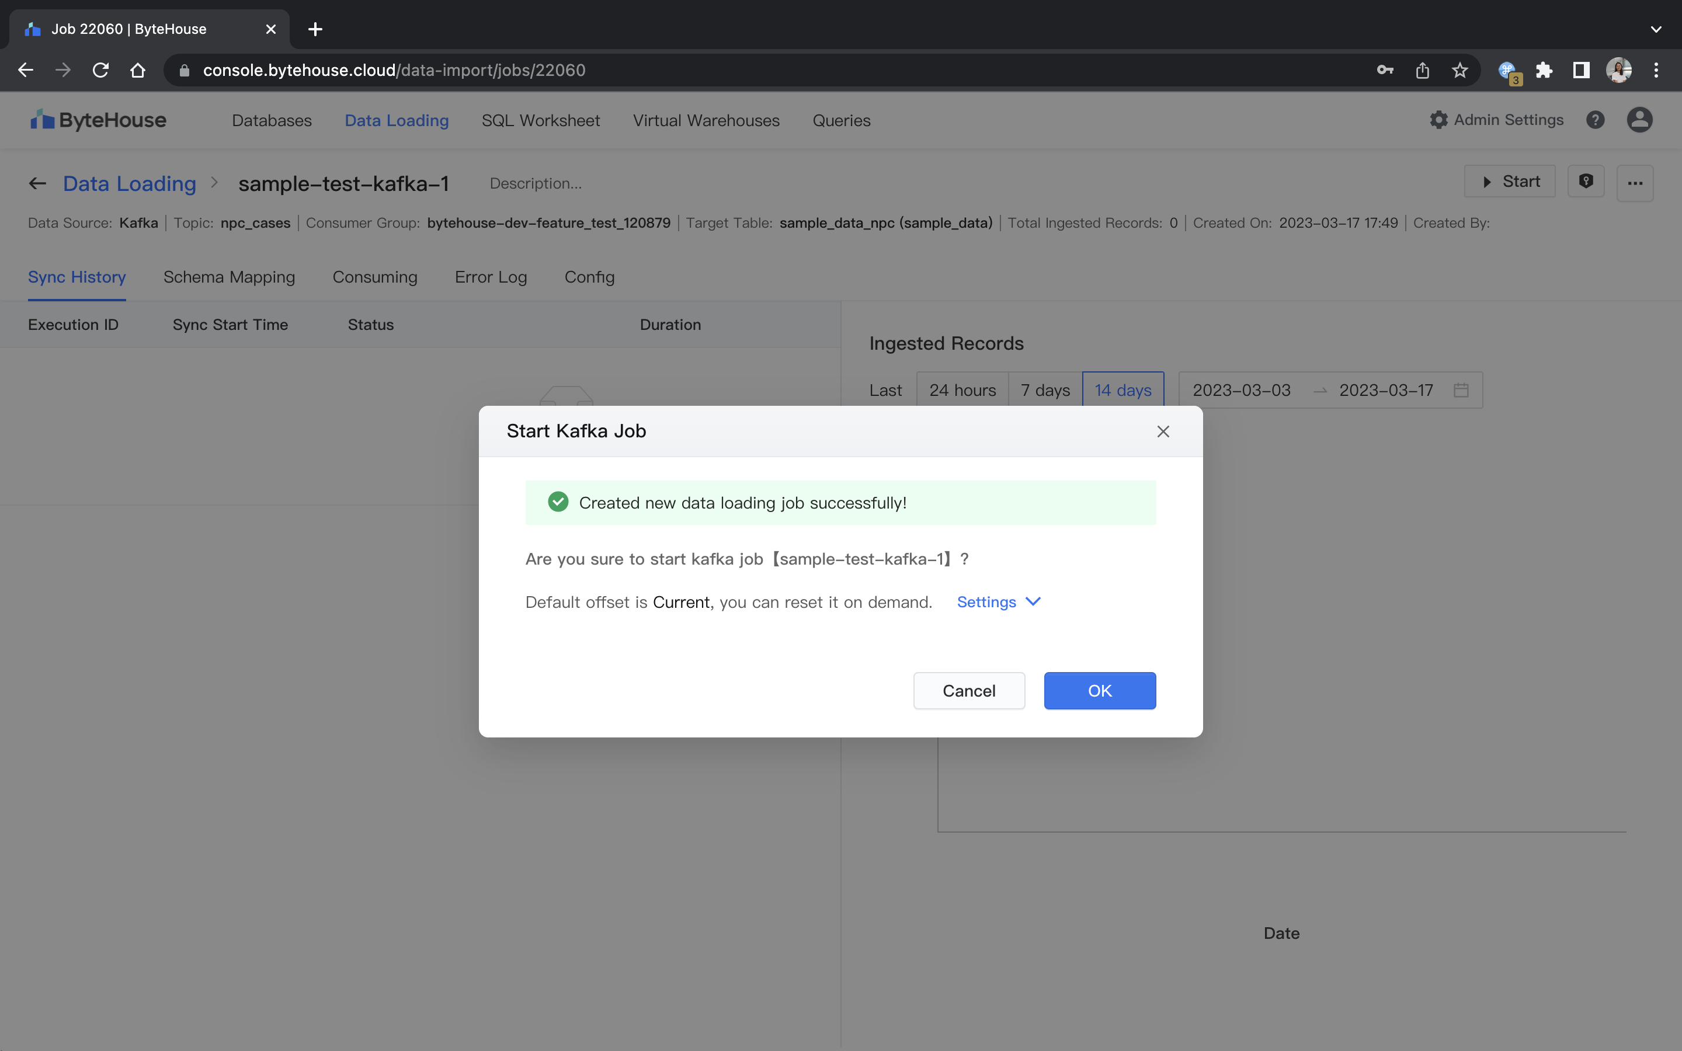Select the 14 days range option
Image resolution: width=1682 pixels, height=1051 pixels.
click(1123, 390)
